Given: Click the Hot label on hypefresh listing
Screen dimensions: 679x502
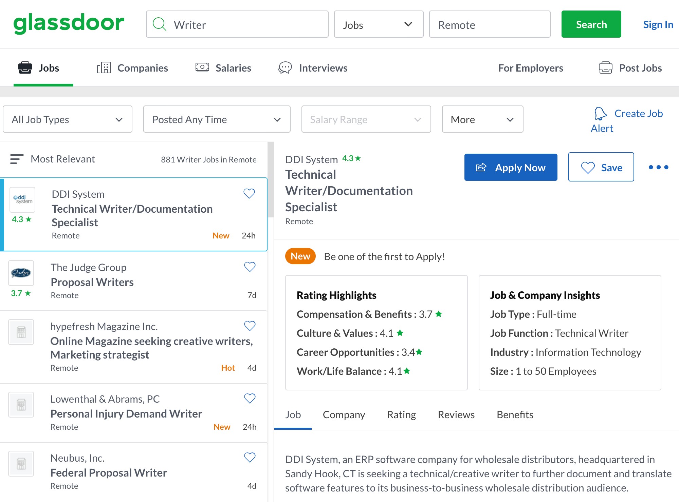Looking at the screenshot, I should tap(228, 368).
